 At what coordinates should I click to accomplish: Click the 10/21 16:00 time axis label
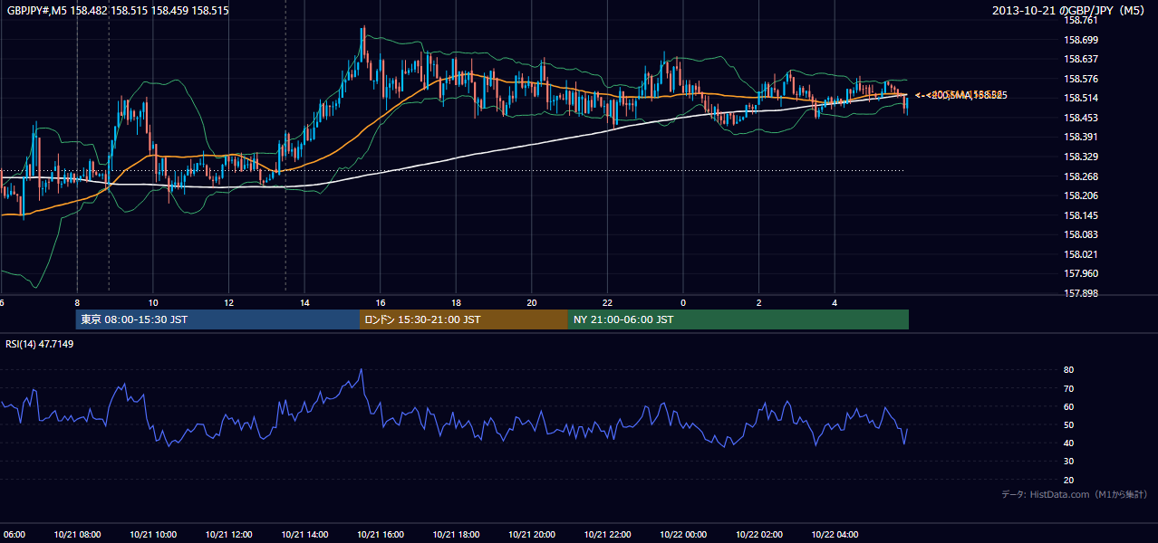click(381, 535)
